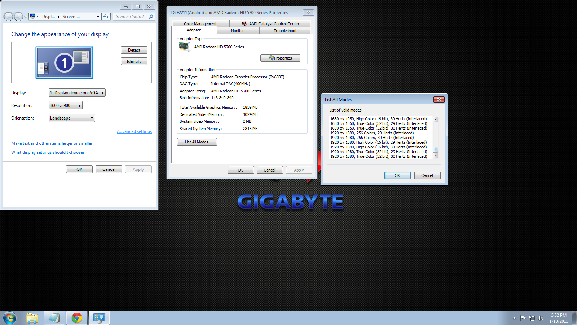The height and width of the screenshot is (325, 577).
Task: Go forward in the Screen Resolution window
Action: point(18,17)
